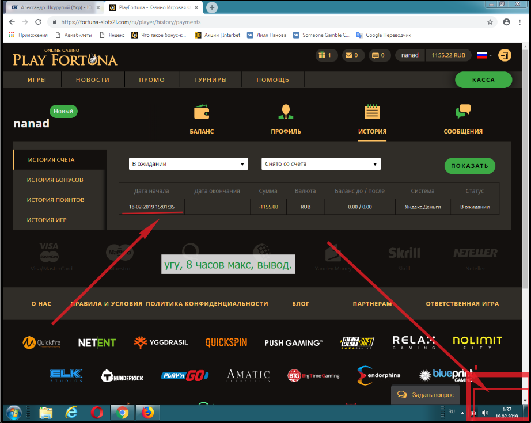
Task: Click the ПОКАЗАТЬ button
Action: point(470,166)
